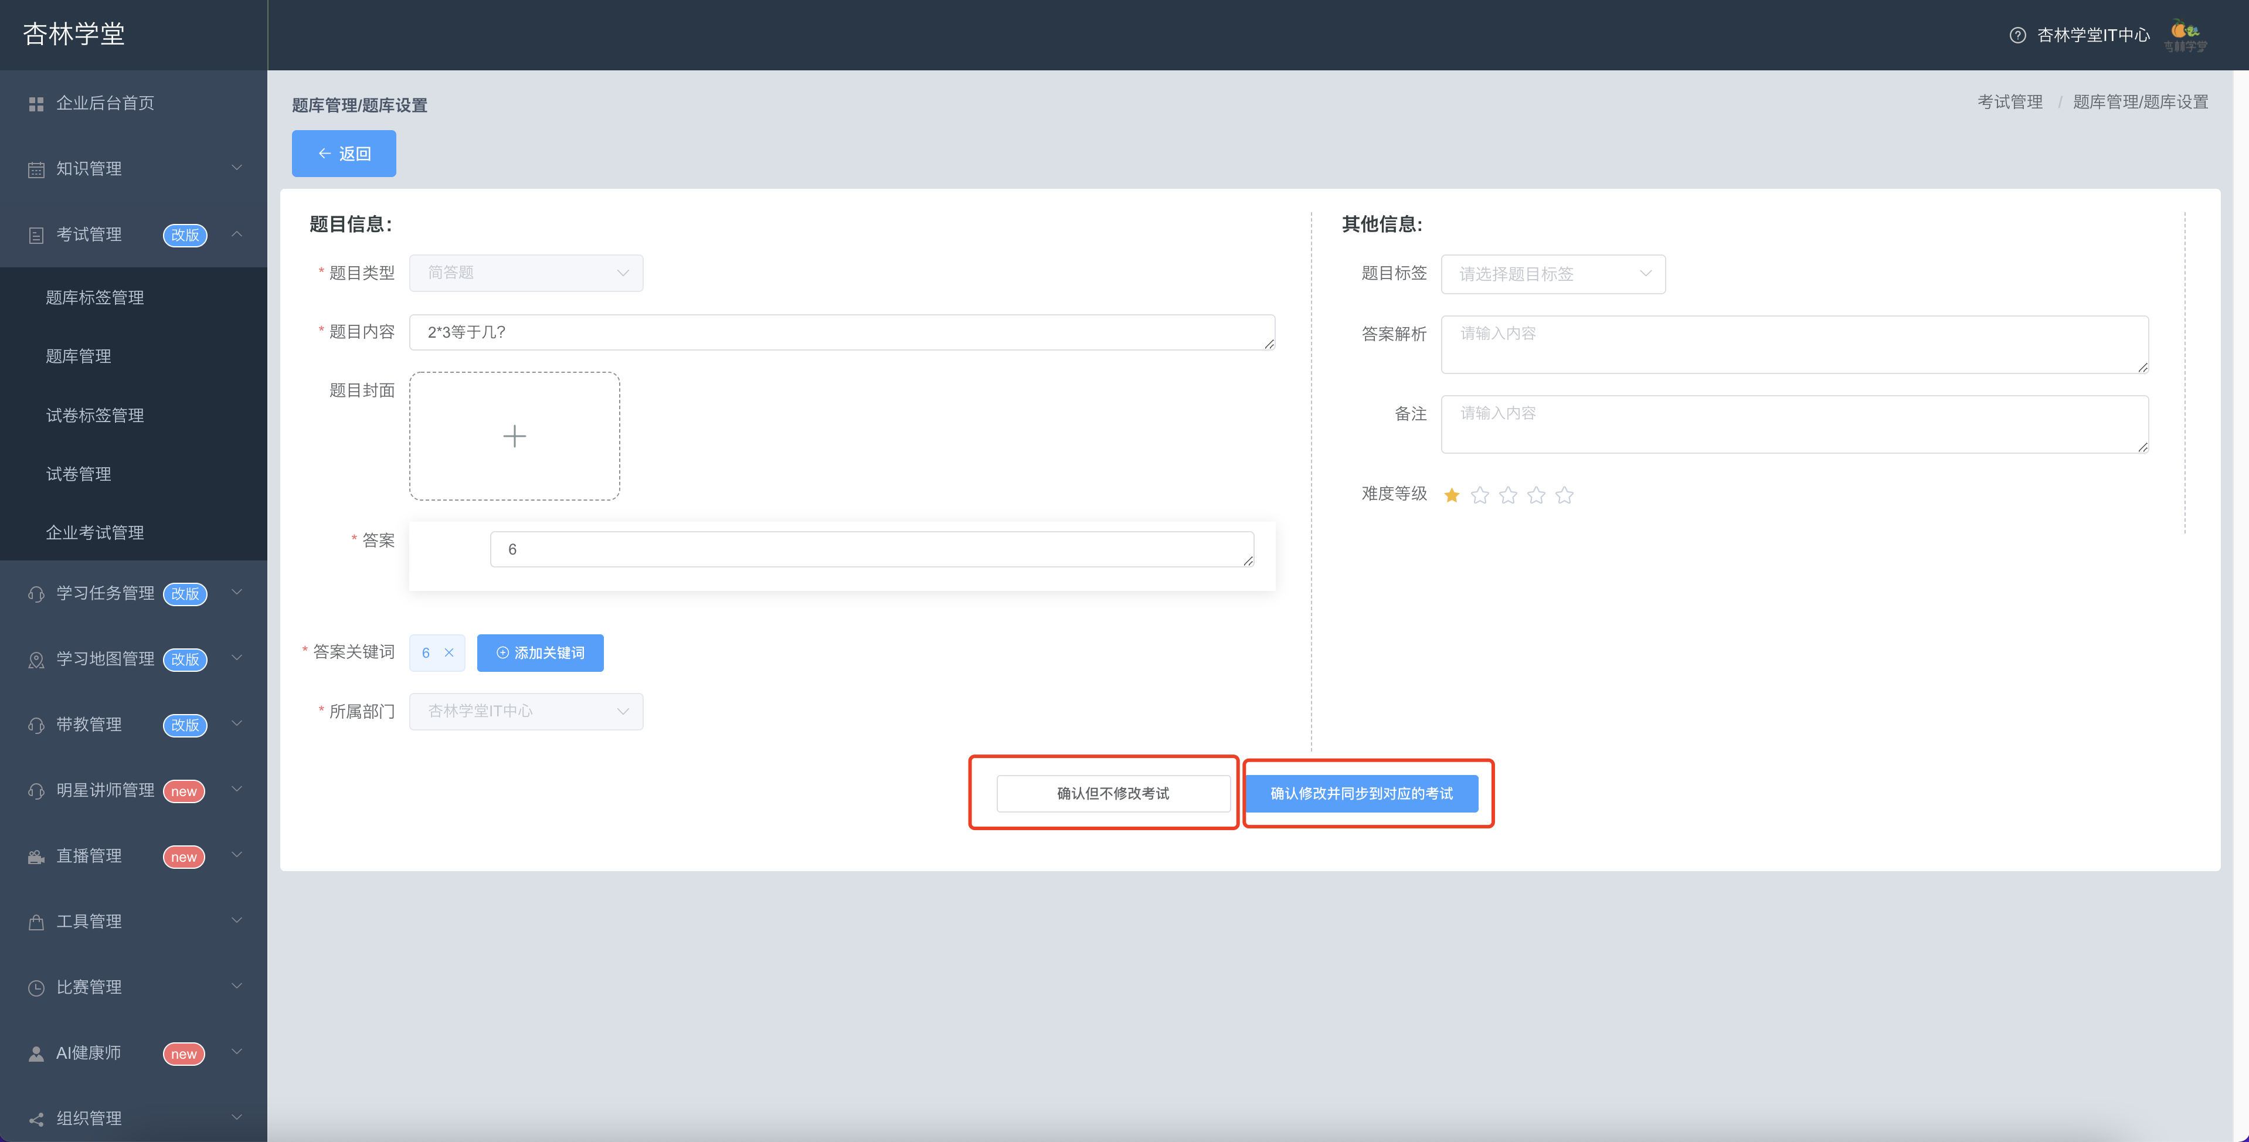The image size is (2249, 1142).
Task: Click the 比赛管理 clock icon
Action: click(x=36, y=987)
